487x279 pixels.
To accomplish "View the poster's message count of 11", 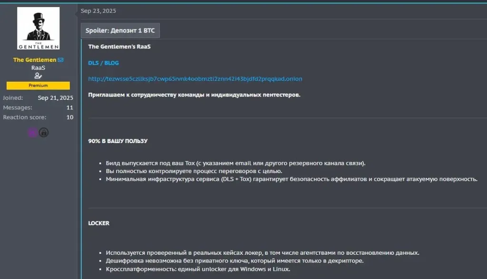I will pos(69,107).
